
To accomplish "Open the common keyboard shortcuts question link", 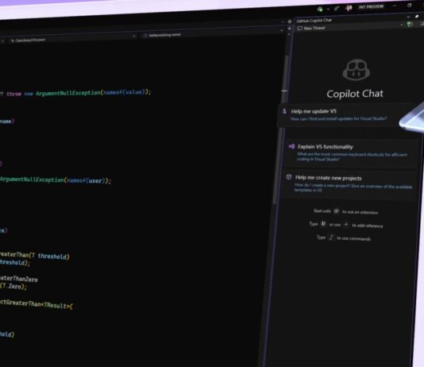I will pos(352,156).
